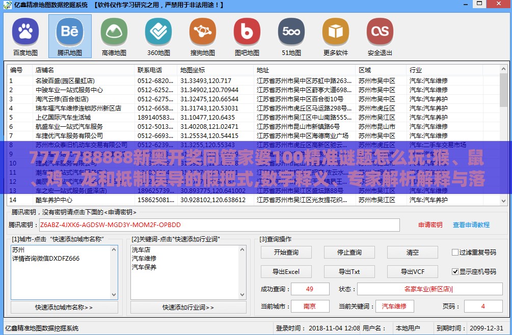Sort by the 区域 column header
Image resolution: width=512 pixels, height=335 pixels.
click(381, 70)
